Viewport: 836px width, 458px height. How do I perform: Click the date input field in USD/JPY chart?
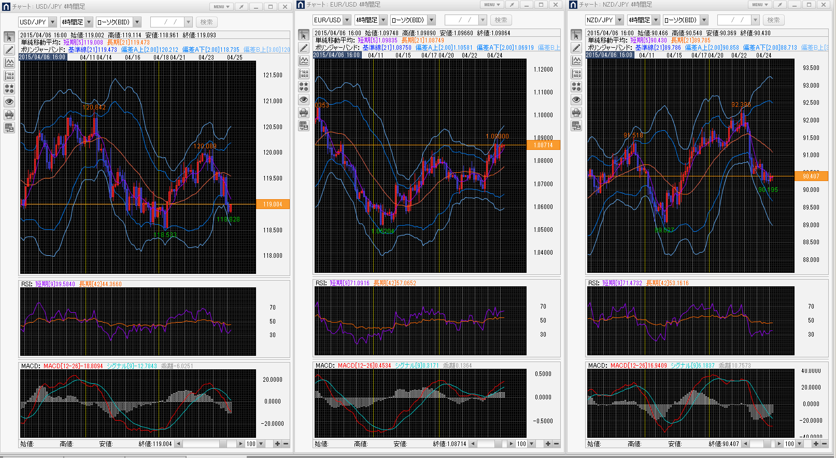click(167, 22)
